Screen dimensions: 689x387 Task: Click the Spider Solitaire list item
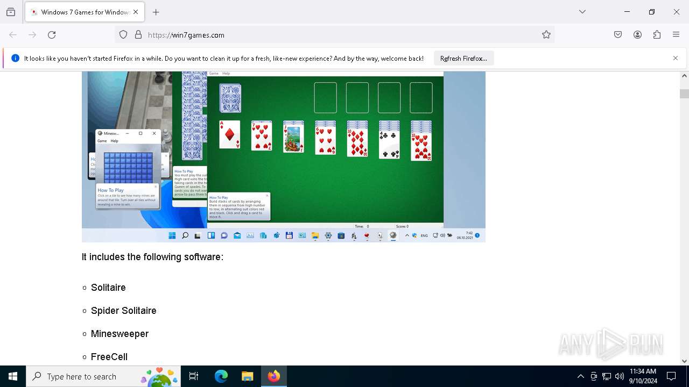pyautogui.click(x=124, y=311)
